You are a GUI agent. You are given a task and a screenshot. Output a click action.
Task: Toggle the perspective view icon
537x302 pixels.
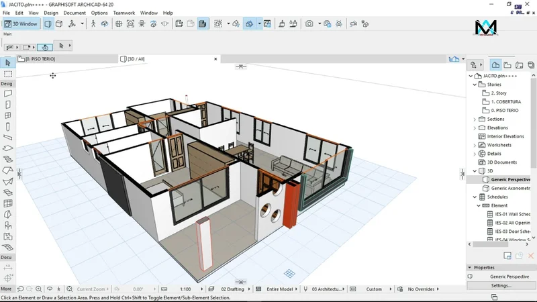pos(48,23)
